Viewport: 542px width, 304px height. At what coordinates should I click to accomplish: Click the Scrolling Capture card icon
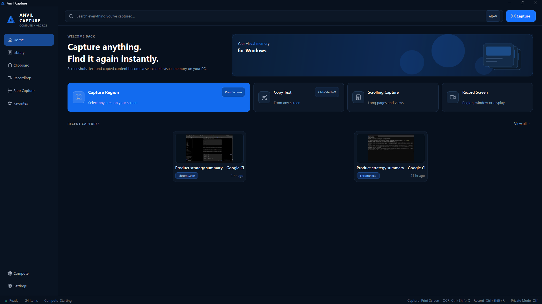358,97
